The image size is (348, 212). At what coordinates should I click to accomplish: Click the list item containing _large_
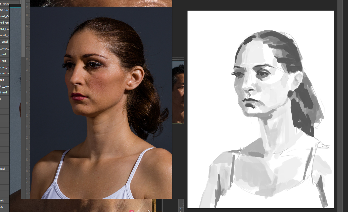click(5, 48)
